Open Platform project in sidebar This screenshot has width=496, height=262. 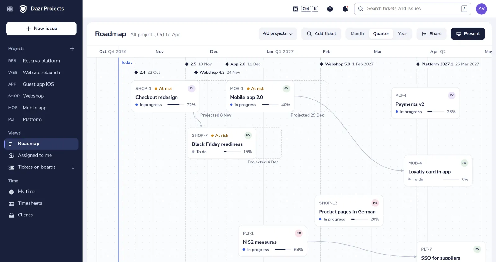coord(41,119)
